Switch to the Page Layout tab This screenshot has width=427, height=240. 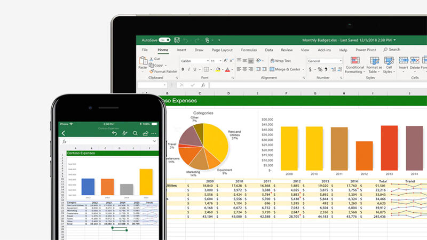tap(222, 50)
